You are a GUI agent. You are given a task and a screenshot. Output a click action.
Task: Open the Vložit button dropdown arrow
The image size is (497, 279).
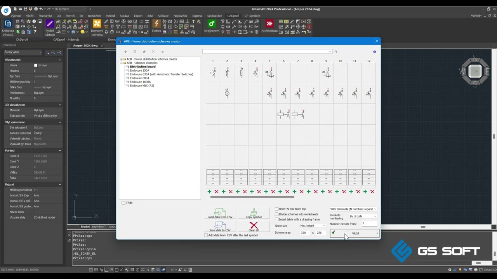pos(377,233)
